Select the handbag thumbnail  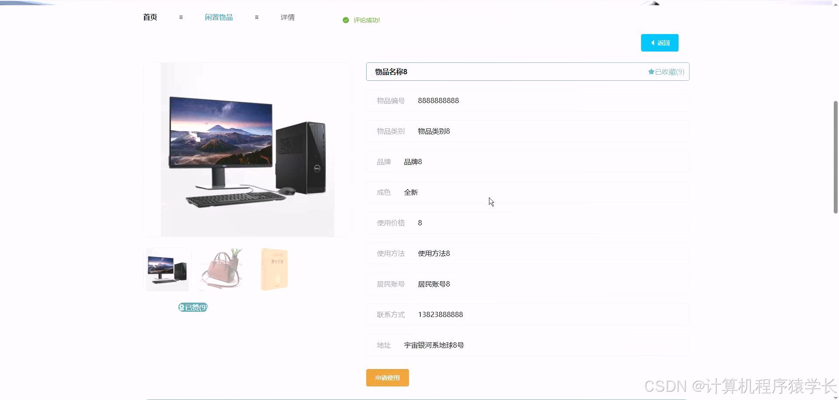click(221, 269)
